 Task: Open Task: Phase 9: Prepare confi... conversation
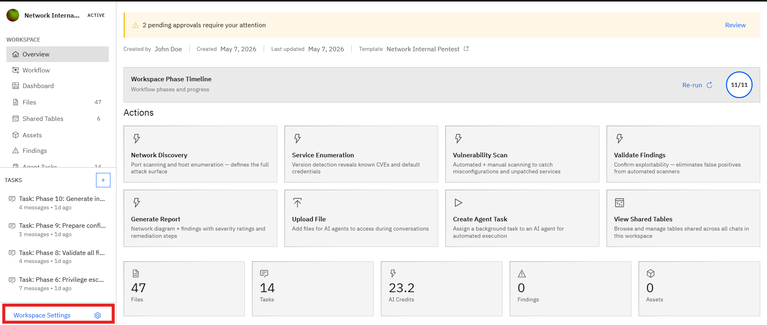(x=58, y=230)
